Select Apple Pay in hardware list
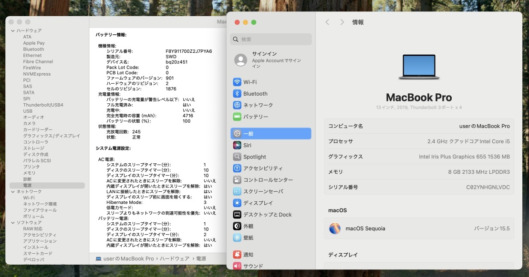Screen dimensions: 529x277 (34, 43)
